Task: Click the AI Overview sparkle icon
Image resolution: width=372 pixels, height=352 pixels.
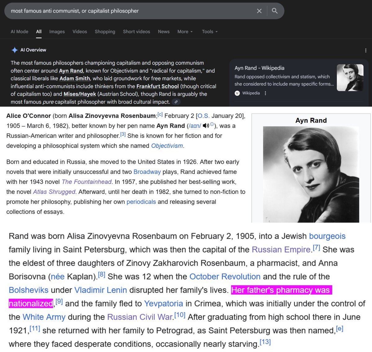Action: click(x=15, y=50)
